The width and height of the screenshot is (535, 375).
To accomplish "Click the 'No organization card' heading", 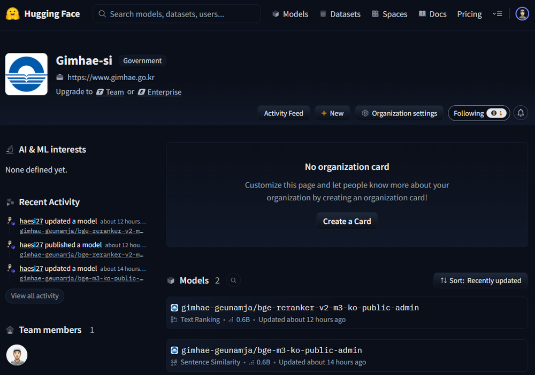I will coord(347,167).
